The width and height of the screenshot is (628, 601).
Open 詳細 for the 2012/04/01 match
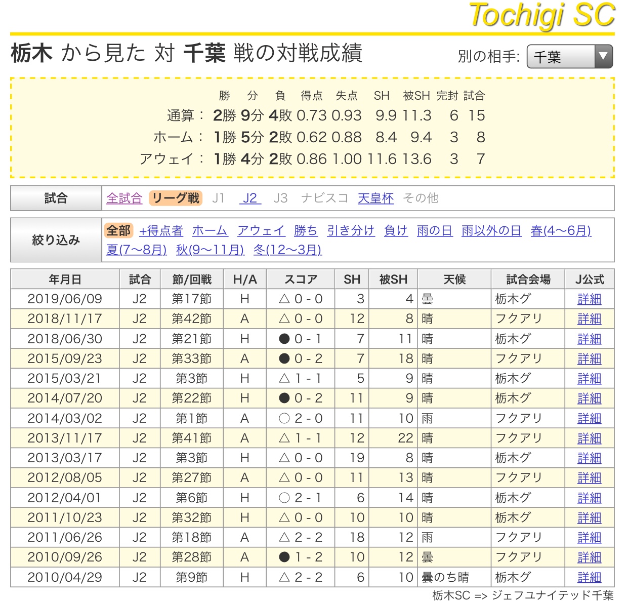pos(590,498)
